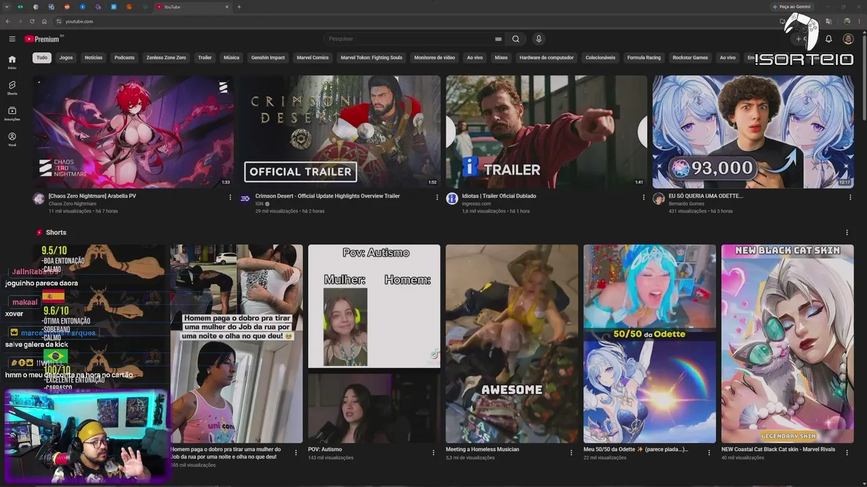This screenshot has width=867, height=487.
Task: Click the site information icon beside youtube.com
Action: [59, 22]
